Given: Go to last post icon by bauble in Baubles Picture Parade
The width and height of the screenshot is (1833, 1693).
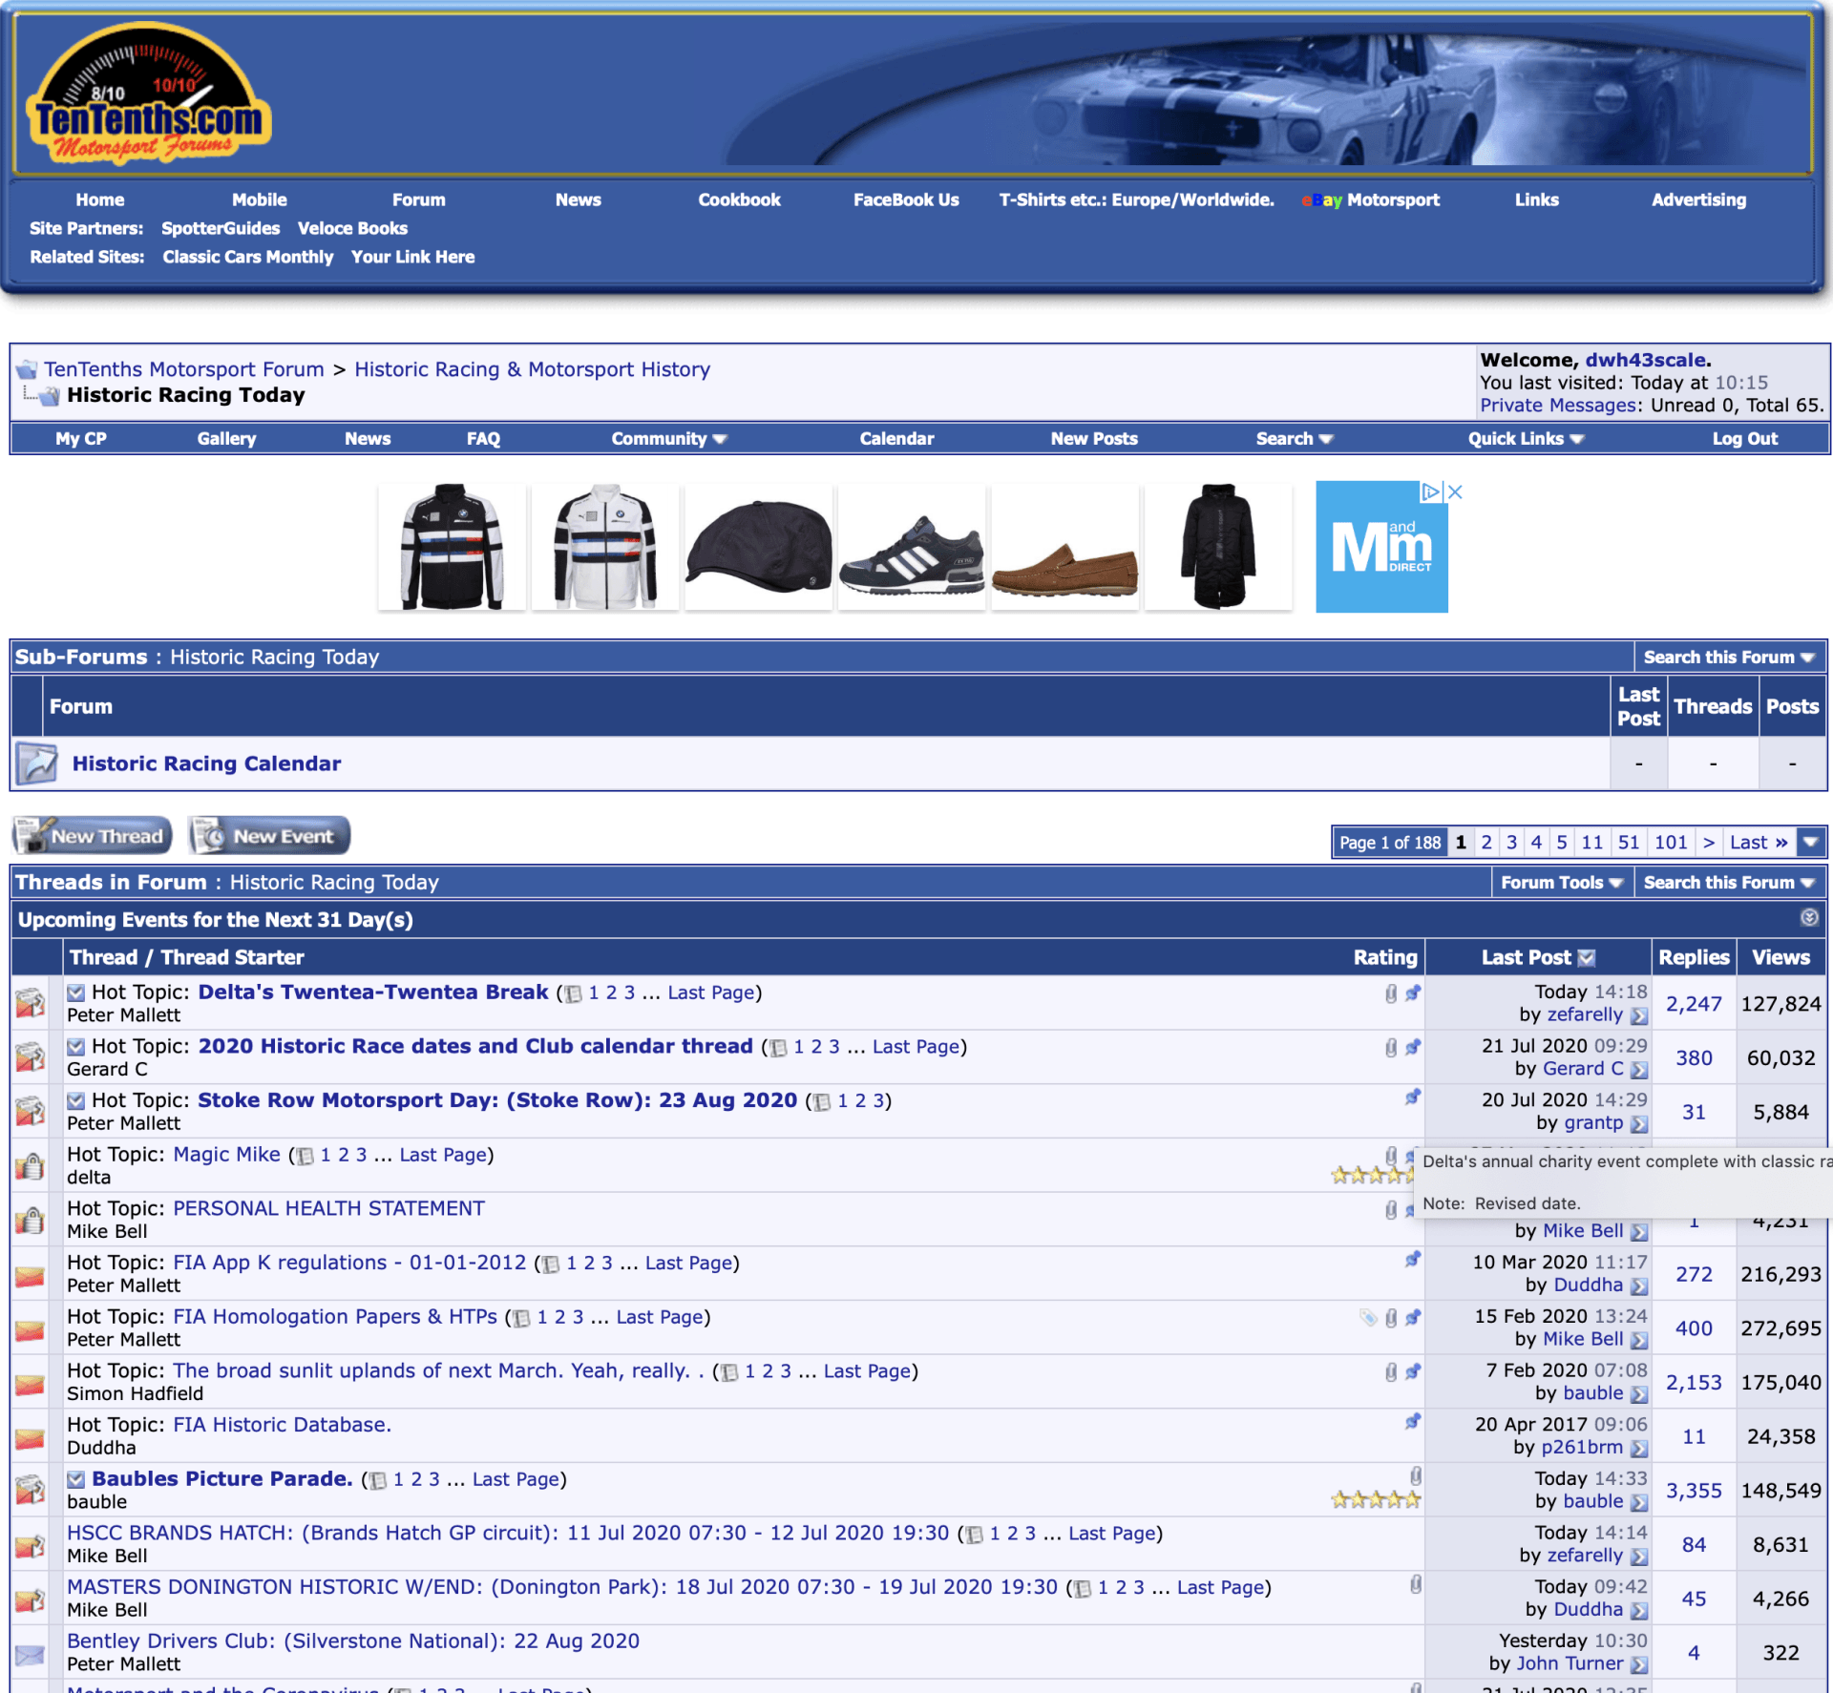Looking at the screenshot, I should 1639,1502.
